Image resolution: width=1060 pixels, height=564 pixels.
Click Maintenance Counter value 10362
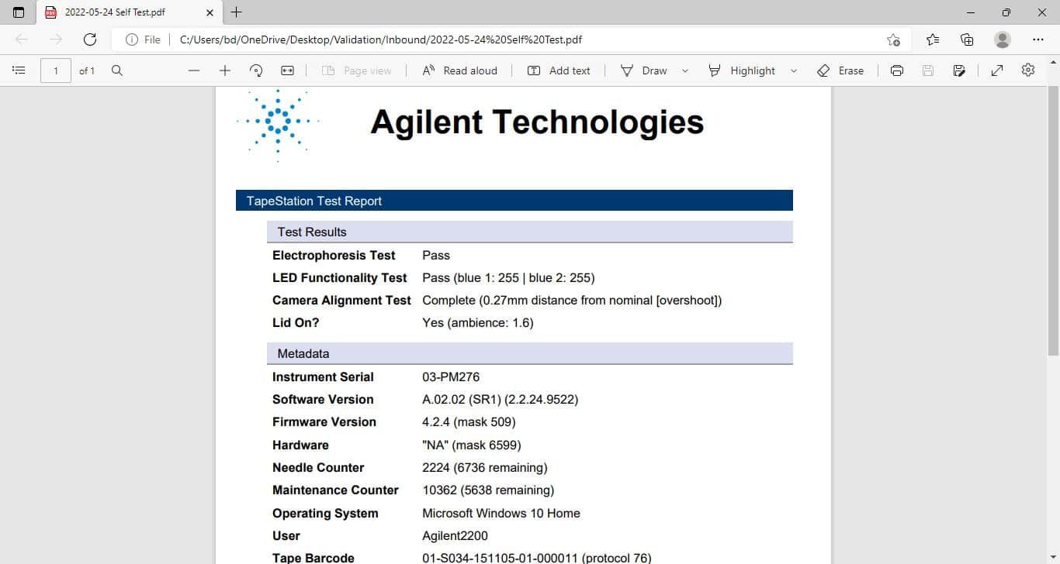(488, 490)
